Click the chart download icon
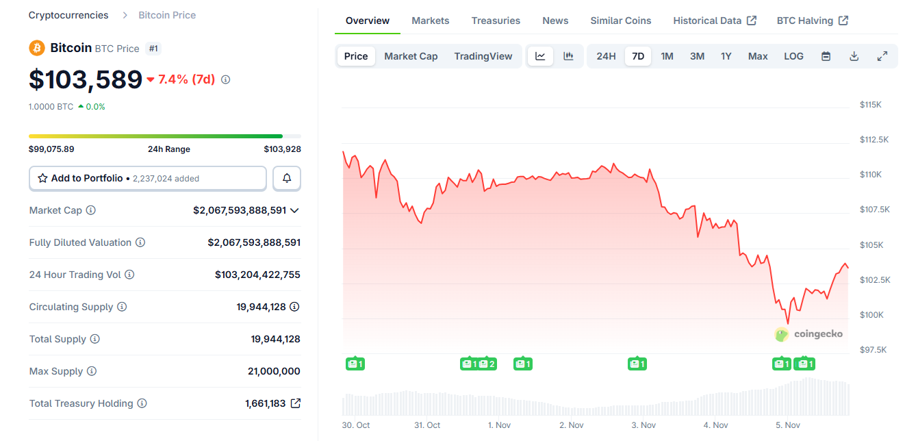The width and height of the screenshot is (918, 441). click(x=854, y=55)
